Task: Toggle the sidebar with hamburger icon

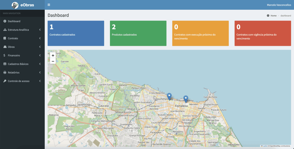Action: (x=49, y=5)
